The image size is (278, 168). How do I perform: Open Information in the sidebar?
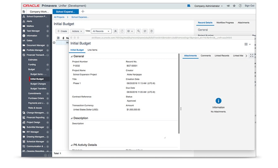coord(32,36)
